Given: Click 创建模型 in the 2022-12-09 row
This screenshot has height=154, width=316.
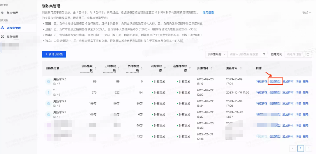Looking at the screenshot, I should [275, 137].
